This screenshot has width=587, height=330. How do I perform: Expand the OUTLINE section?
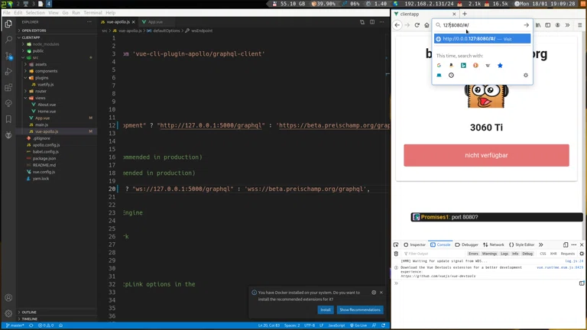pyautogui.click(x=29, y=312)
